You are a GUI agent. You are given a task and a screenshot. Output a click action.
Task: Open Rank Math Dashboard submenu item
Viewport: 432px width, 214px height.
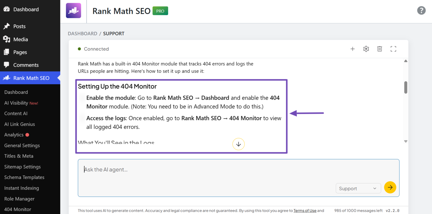coord(16,92)
